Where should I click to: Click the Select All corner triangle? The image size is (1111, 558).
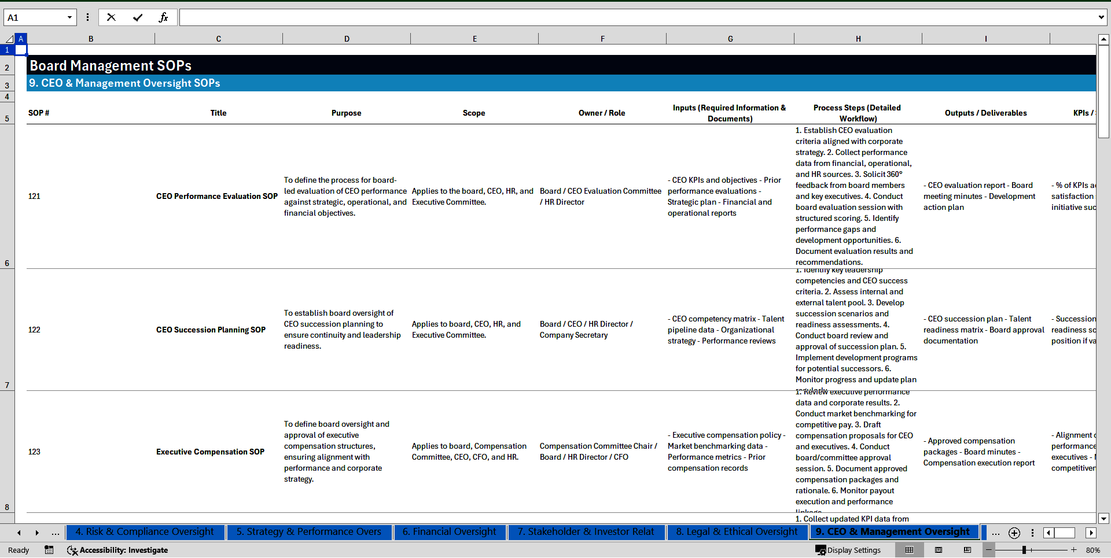pos(9,39)
